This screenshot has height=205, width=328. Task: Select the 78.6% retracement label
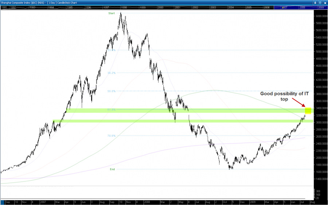tap(112, 136)
